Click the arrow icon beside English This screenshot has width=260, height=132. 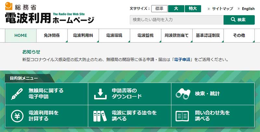point(239,9)
